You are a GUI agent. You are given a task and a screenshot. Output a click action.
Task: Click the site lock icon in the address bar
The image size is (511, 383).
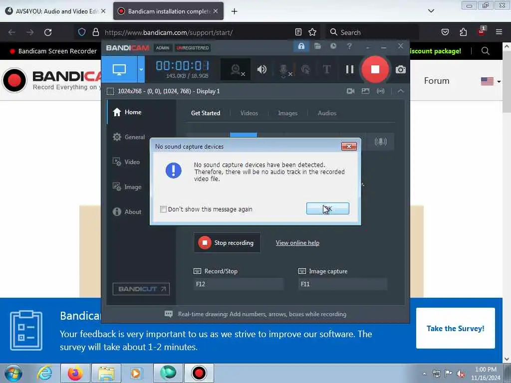[x=95, y=32]
